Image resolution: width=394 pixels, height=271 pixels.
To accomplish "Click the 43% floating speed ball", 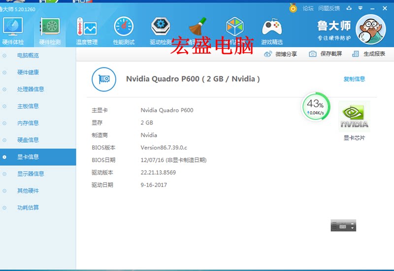I will point(316,107).
